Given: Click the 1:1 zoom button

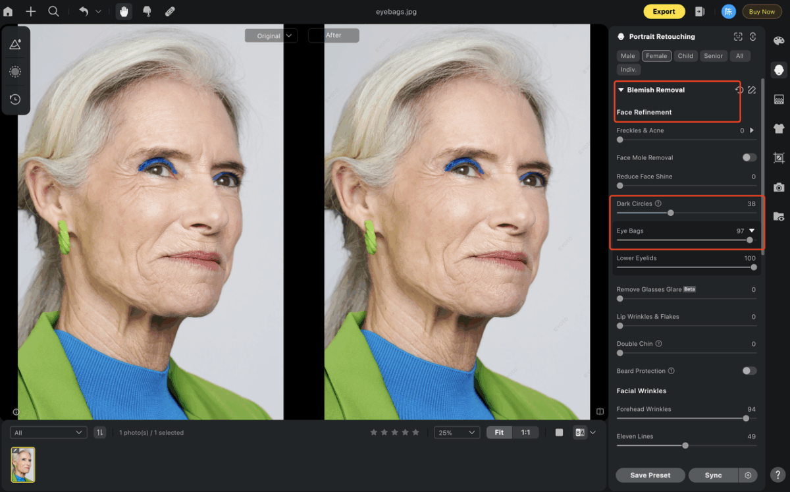Looking at the screenshot, I should [x=525, y=433].
